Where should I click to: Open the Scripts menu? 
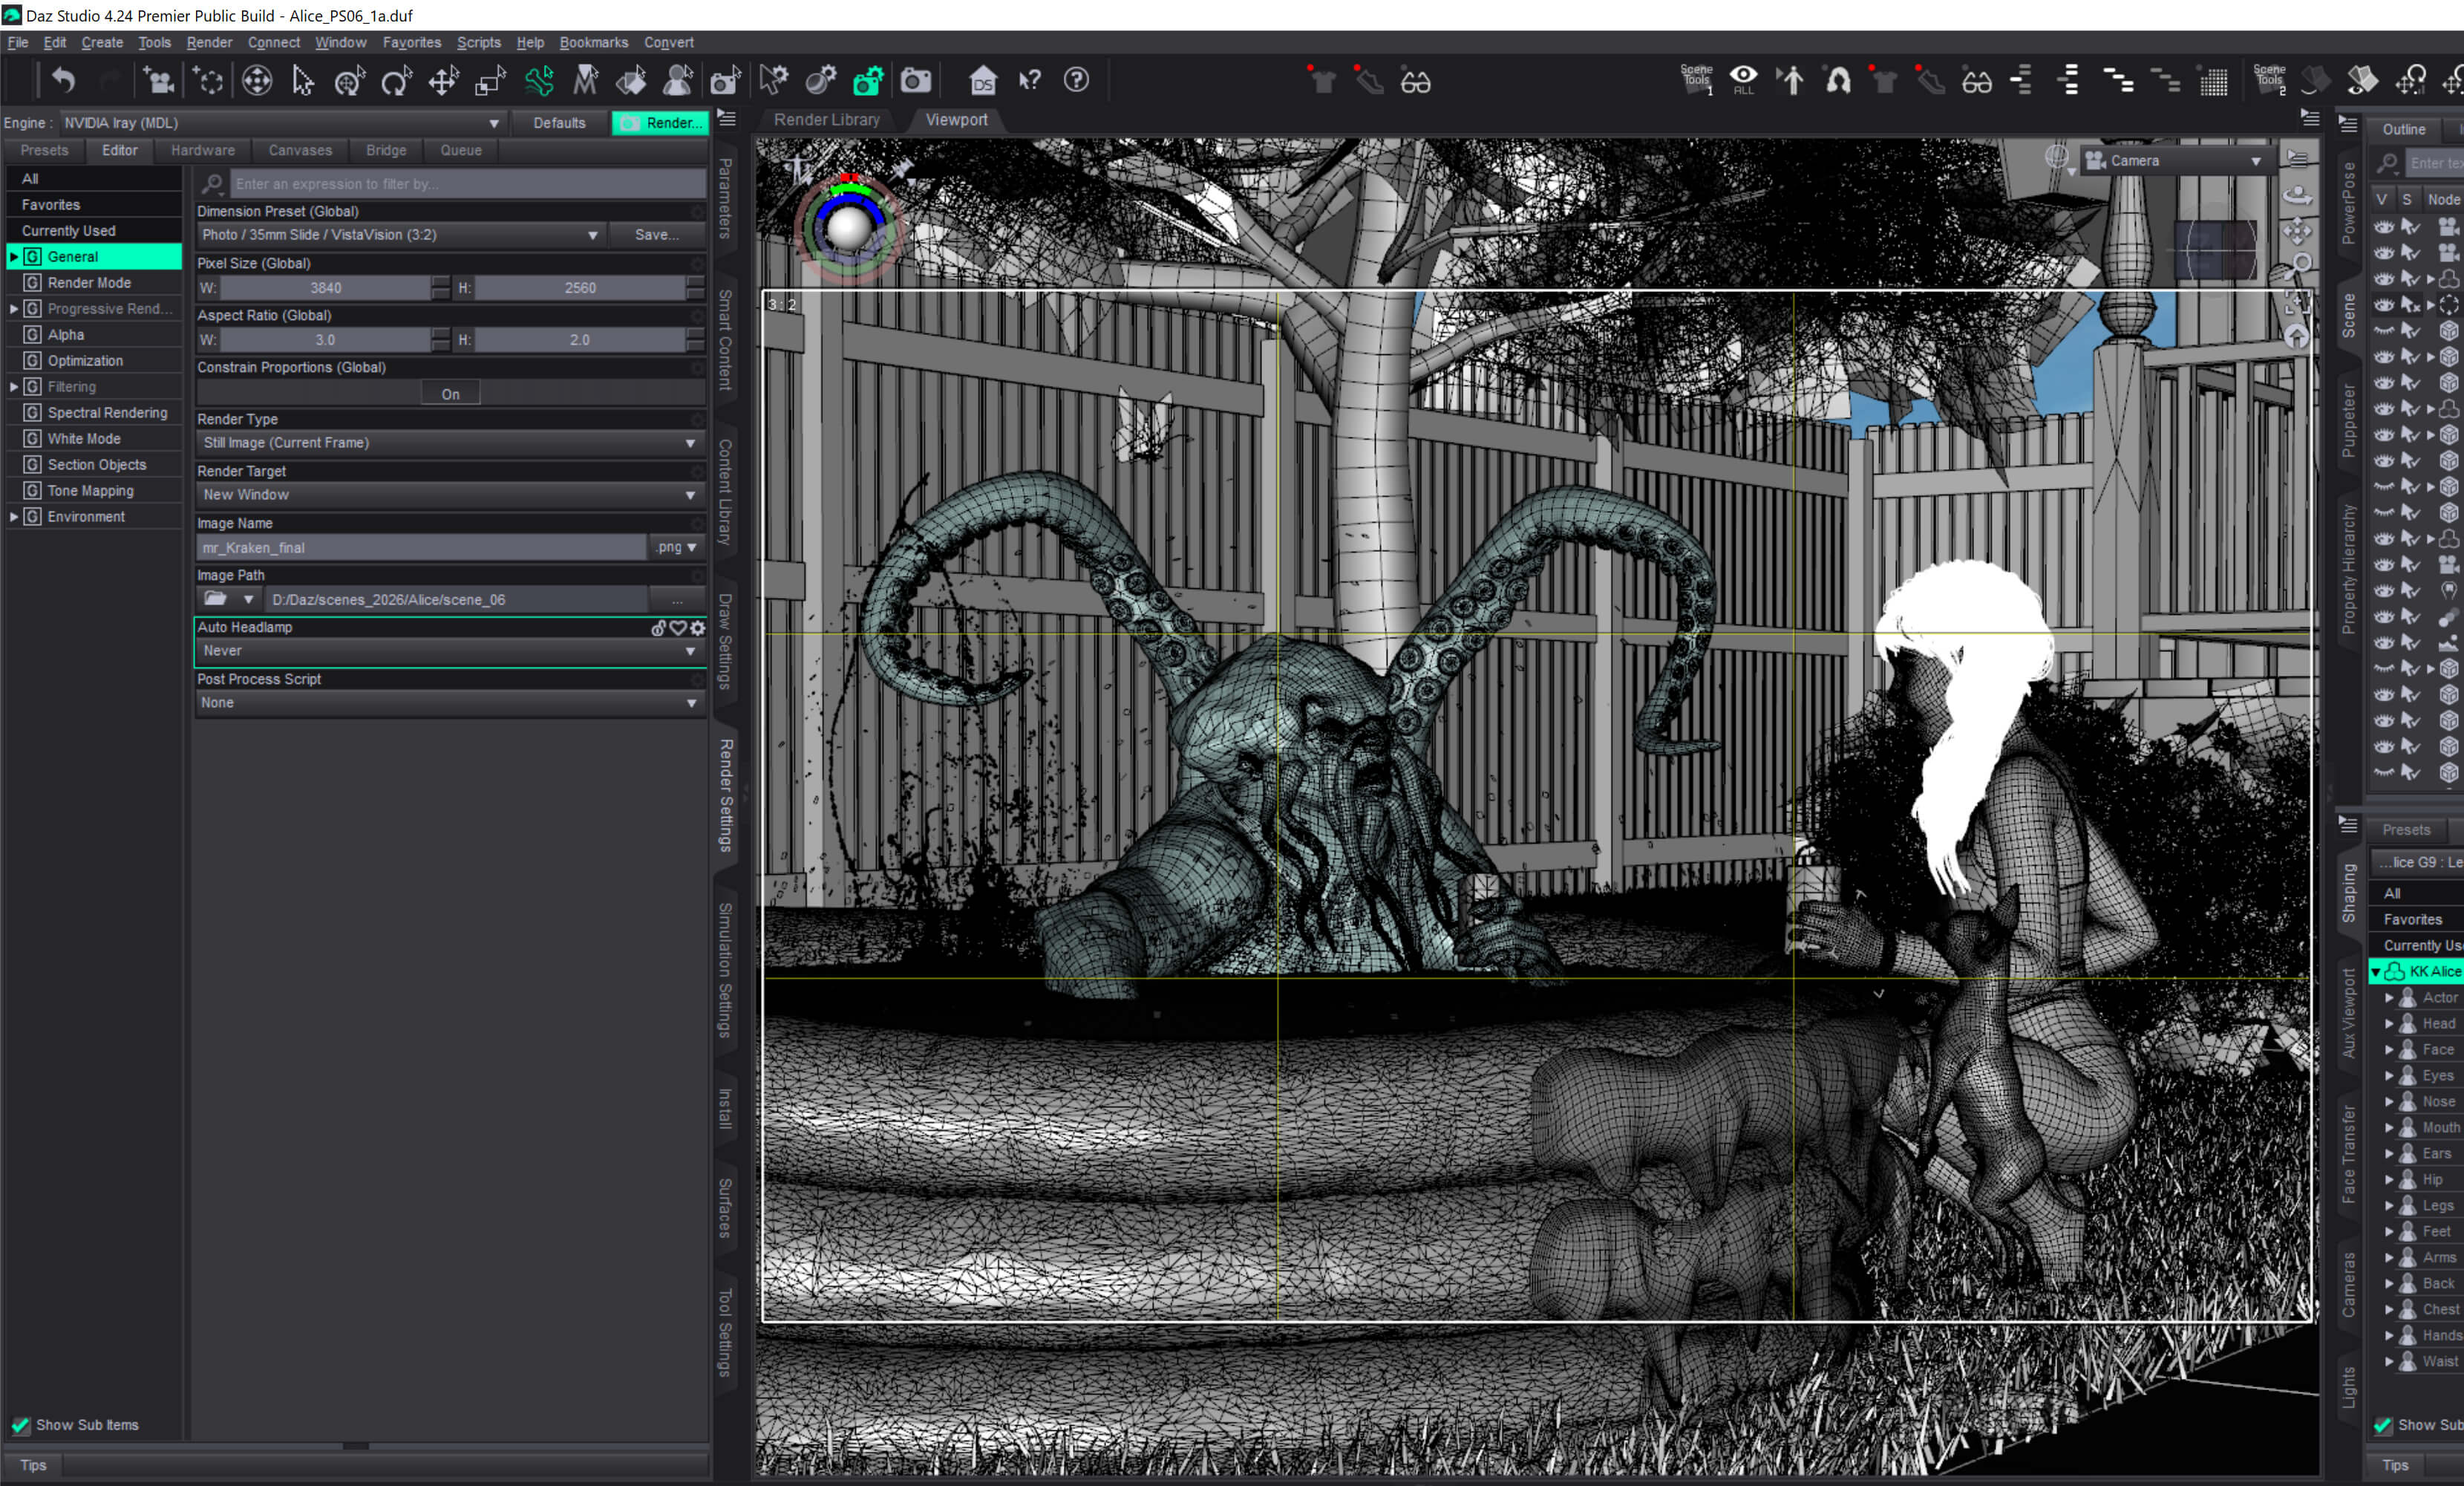coord(478,42)
